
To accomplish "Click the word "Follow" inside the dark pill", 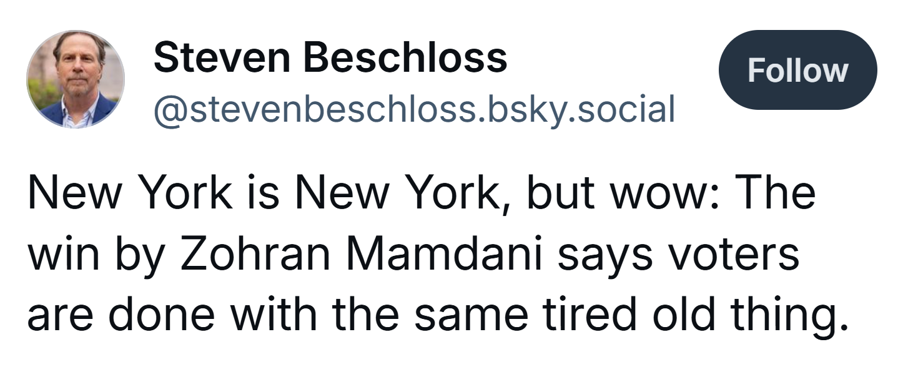I will coord(798,70).
